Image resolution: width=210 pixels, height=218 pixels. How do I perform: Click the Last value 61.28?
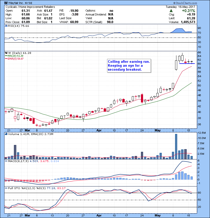[x=191, y=18]
